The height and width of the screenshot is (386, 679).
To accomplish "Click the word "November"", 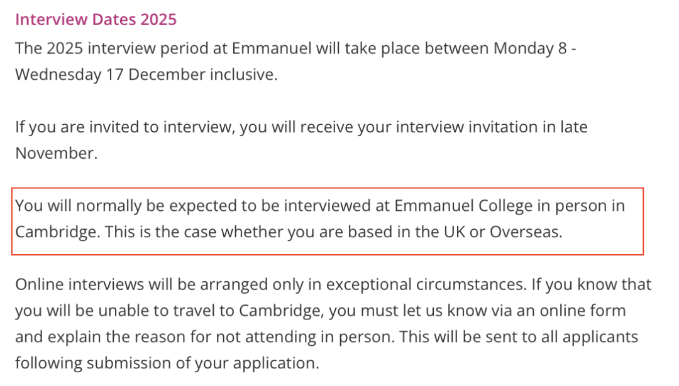I will (55, 153).
